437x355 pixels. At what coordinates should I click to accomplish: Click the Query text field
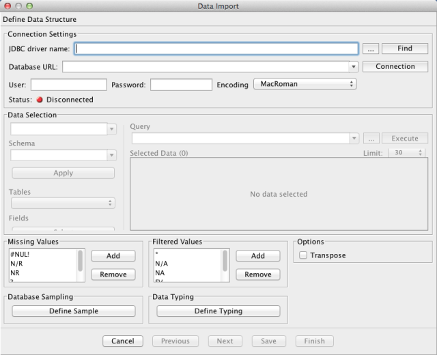(241, 139)
